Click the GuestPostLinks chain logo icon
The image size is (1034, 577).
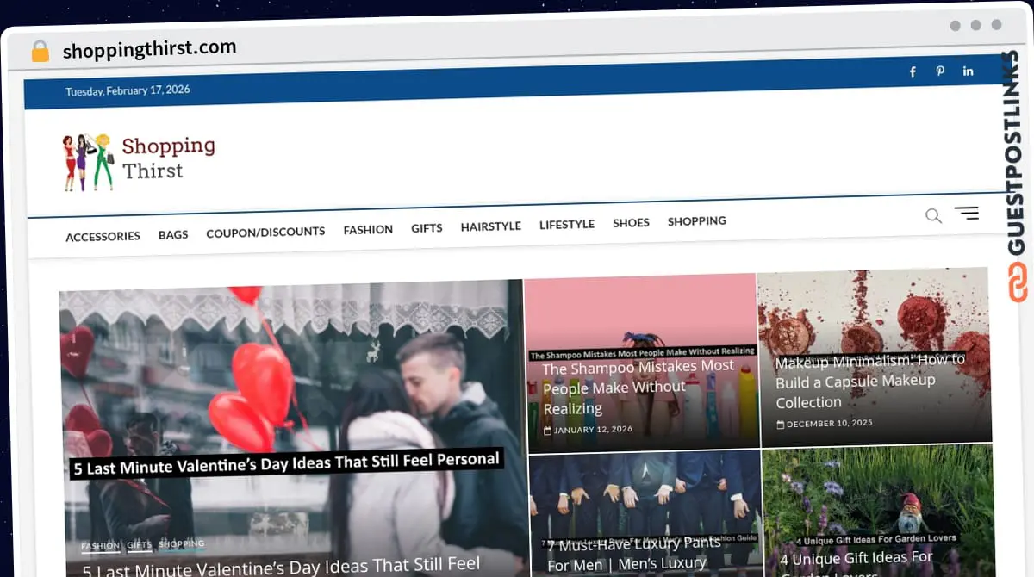click(x=1018, y=283)
